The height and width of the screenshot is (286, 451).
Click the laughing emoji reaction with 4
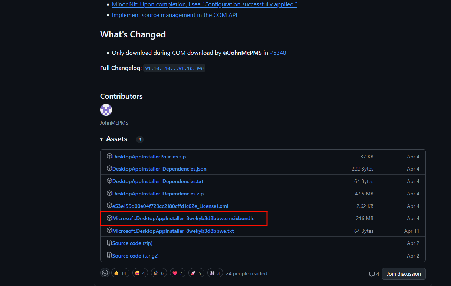139,273
